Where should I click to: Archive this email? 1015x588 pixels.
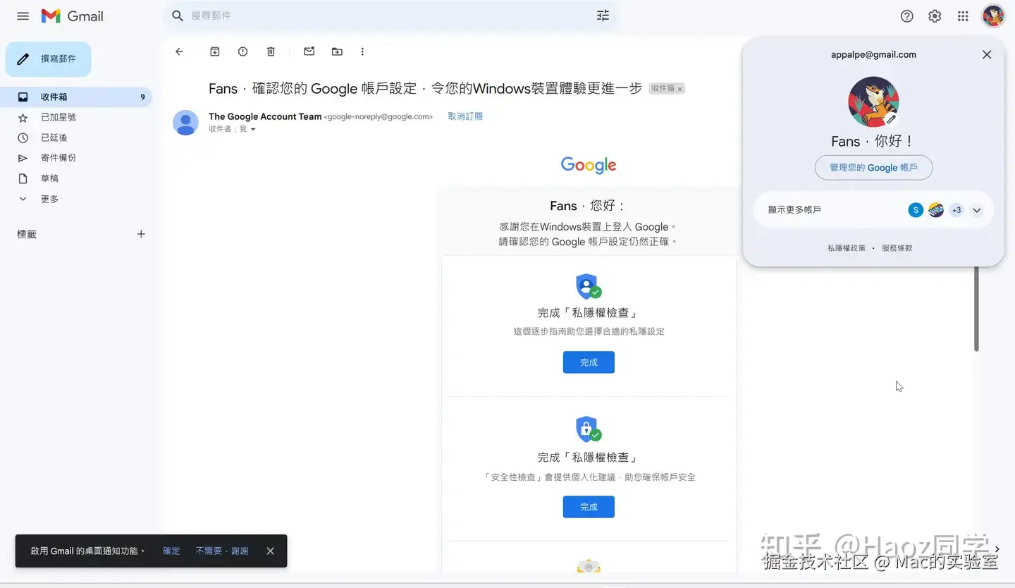click(x=215, y=51)
